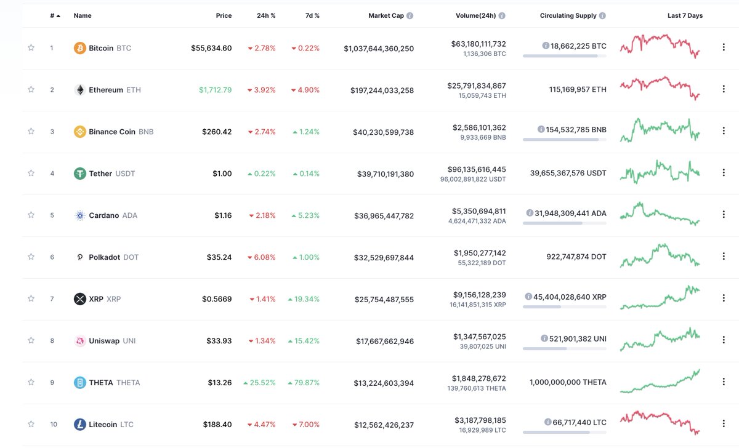The height and width of the screenshot is (448, 739).
Task: Click info icon beside Bitcoin circulating supply
Action: [546, 46]
